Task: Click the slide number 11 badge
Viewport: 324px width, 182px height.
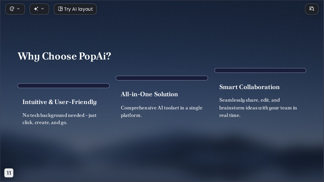Action: point(9,173)
